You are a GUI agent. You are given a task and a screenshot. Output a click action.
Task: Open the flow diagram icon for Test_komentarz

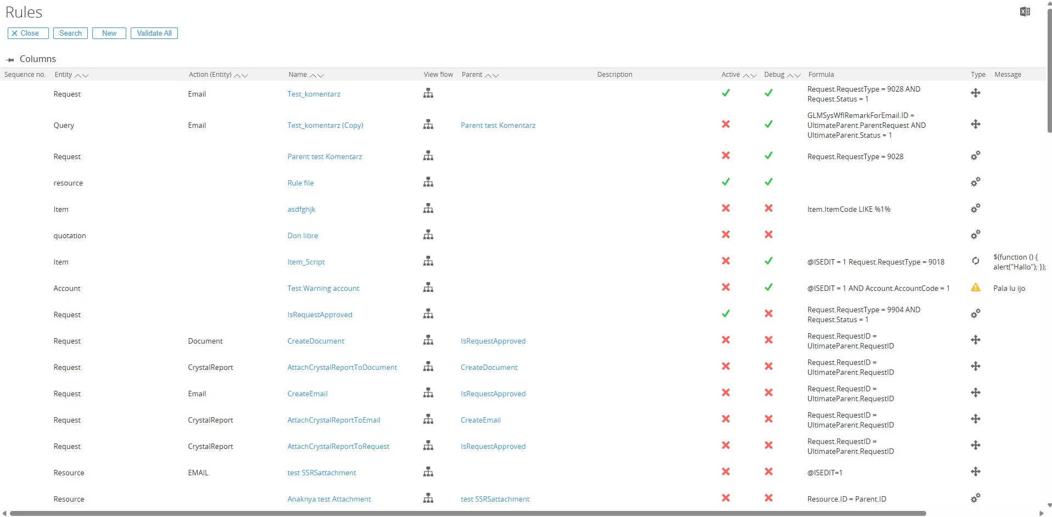click(x=428, y=93)
